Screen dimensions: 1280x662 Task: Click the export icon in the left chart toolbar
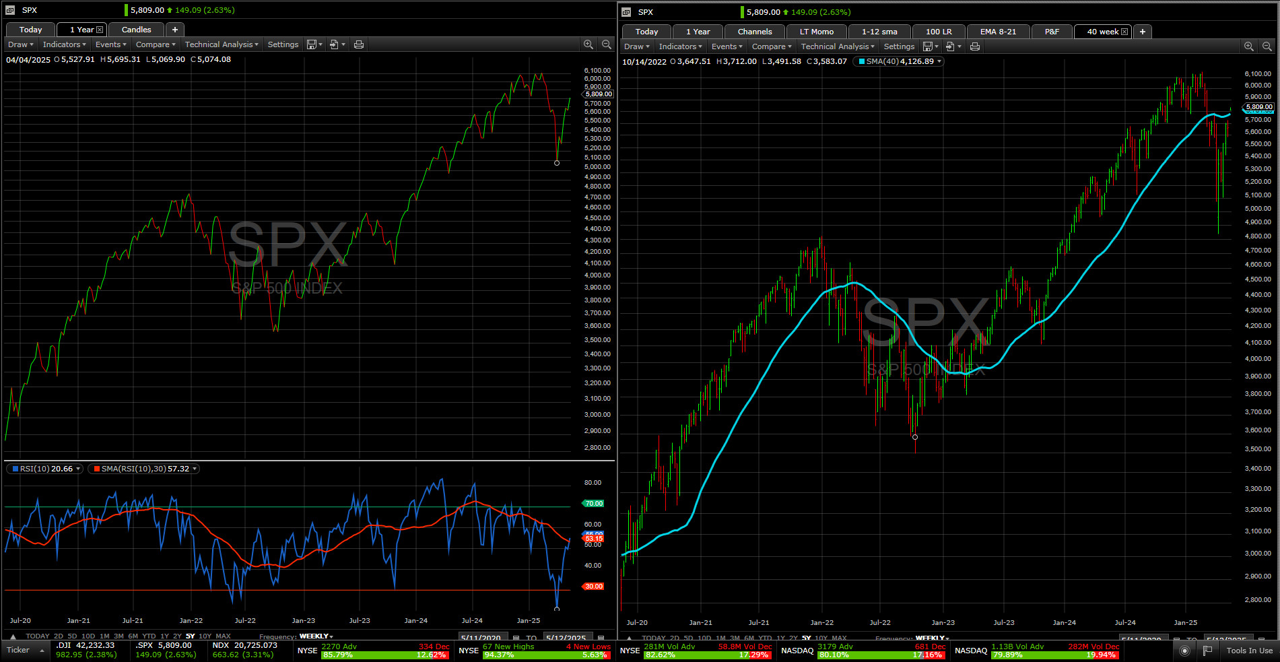click(334, 44)
